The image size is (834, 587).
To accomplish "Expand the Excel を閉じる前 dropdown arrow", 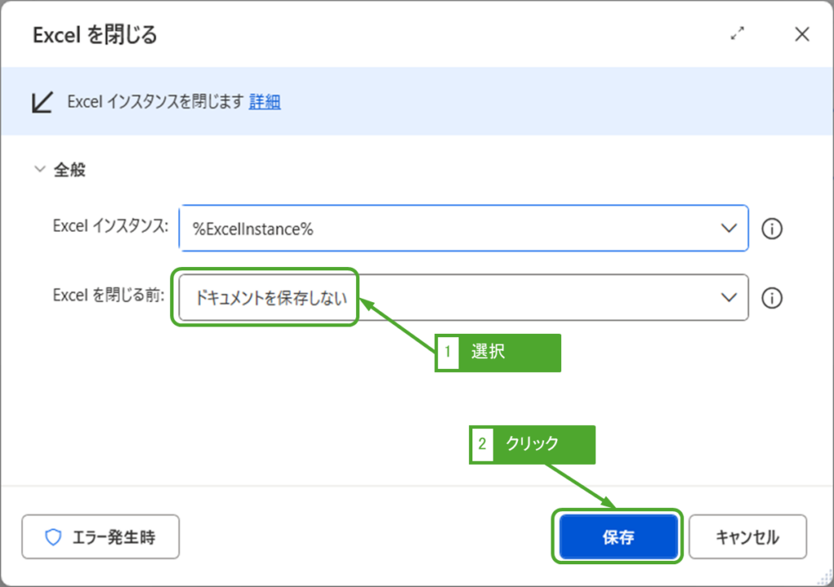I will point(729,298).
